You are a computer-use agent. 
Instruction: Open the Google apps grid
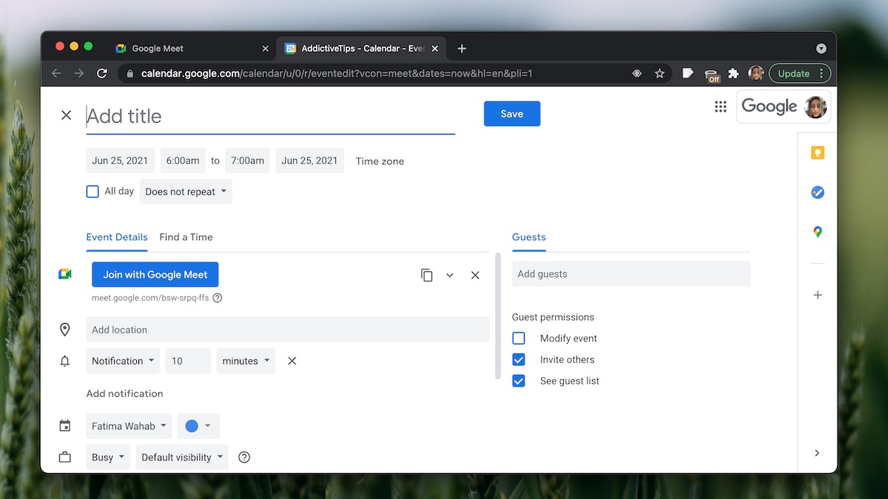pyautogui.click(x=720, y=106)
